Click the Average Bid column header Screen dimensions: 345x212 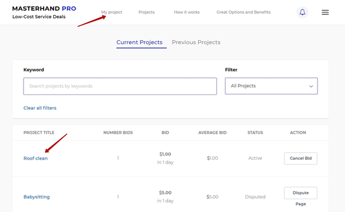212,133
